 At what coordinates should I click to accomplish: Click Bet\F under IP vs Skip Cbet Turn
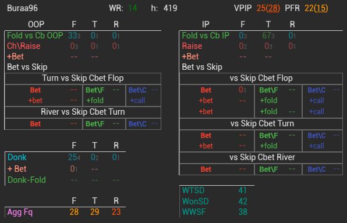(268, 136)
